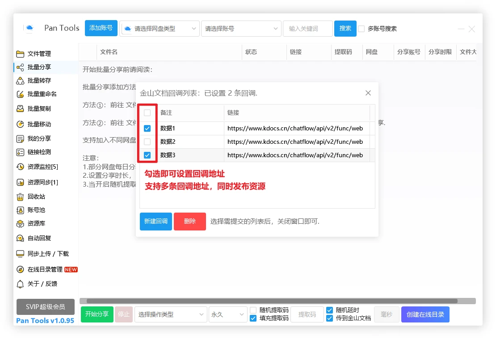Click the 新建回调 button
496x339 pixels.
156,222
